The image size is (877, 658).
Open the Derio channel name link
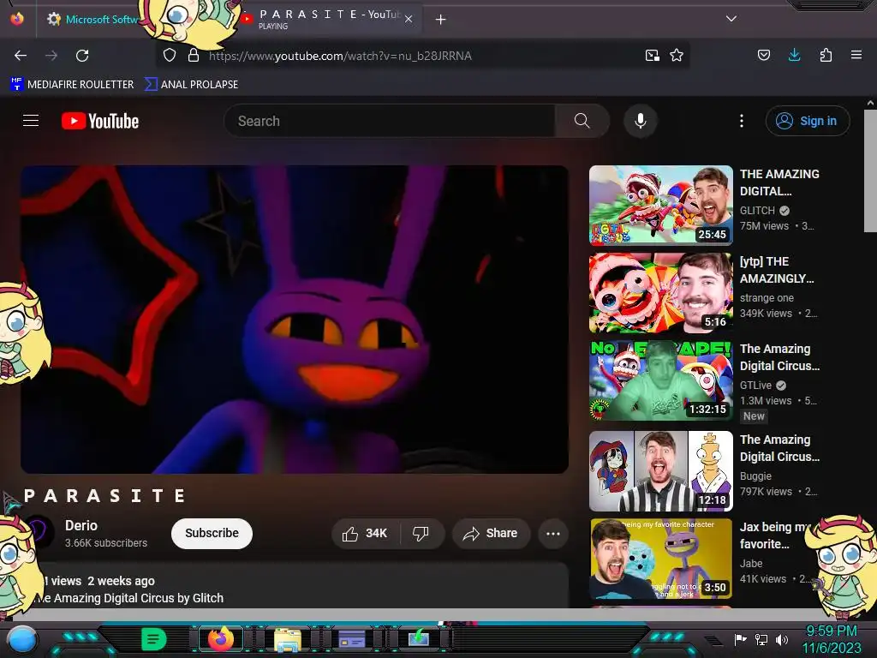[x=81, y=525]
